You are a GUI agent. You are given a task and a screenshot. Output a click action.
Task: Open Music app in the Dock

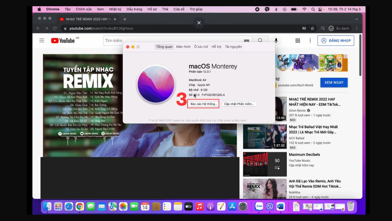tap(199, 207)
